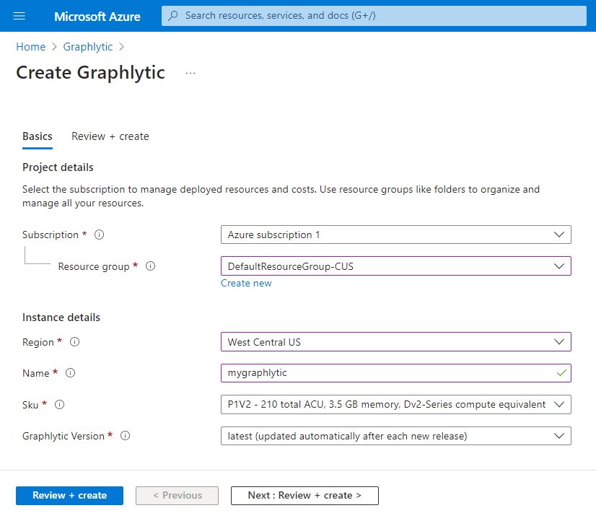Open the Sku dropdown list

[x=395, y=404]
